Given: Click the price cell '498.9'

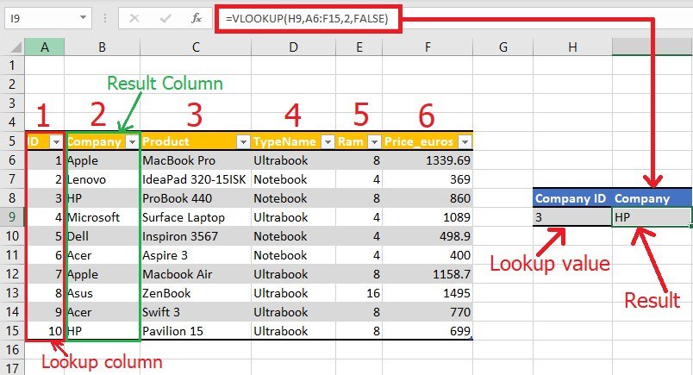Looking at the screenshot, I should pyautogui.click(x=428, y=236).
